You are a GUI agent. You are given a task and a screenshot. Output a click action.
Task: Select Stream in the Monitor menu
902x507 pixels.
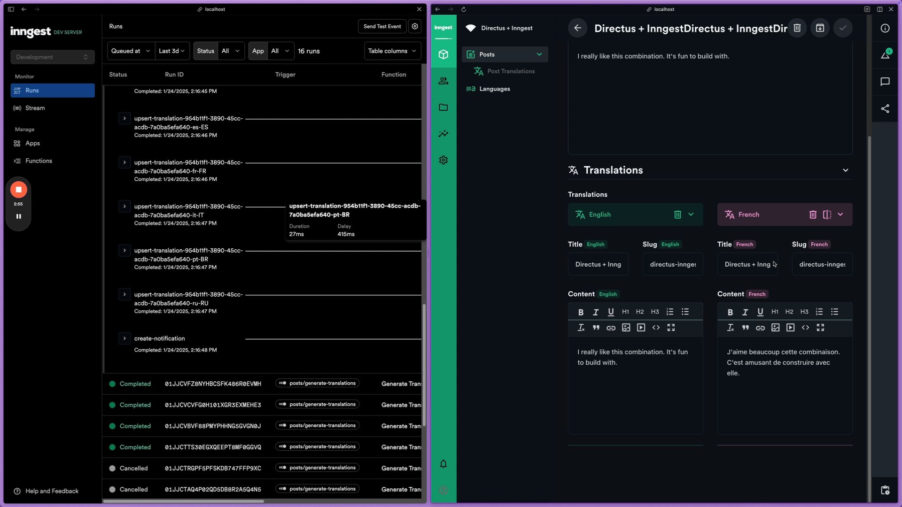(x=35, y=108)
